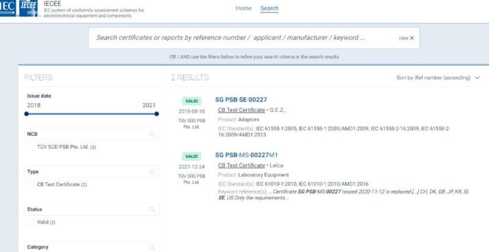489x252 pixels.
Task: Click the IEC logo
Action: (x=8, y=8)
